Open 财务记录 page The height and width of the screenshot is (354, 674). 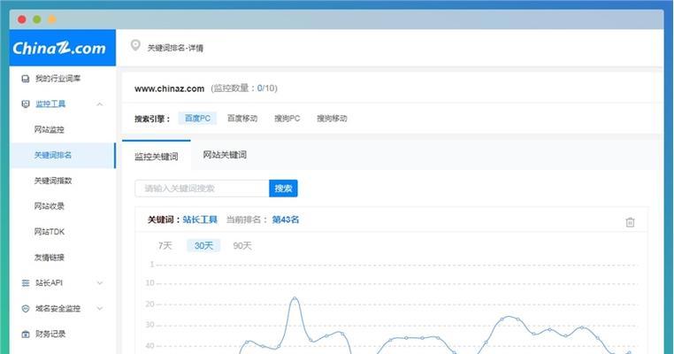click(50, 334)
